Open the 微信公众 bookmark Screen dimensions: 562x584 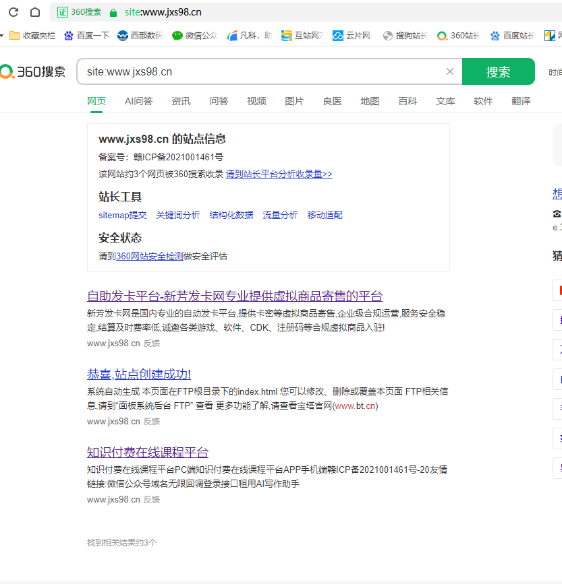(x=195, y=36)
